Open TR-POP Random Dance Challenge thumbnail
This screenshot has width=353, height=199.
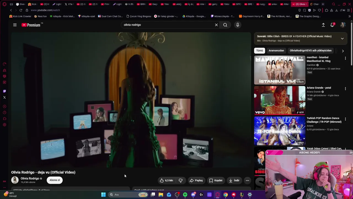pos(280,131)
